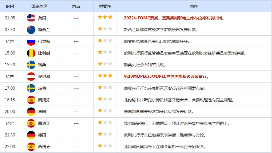Click the 15:00 time cell
This screenshot has height=153, width=272.
(10, 53)
